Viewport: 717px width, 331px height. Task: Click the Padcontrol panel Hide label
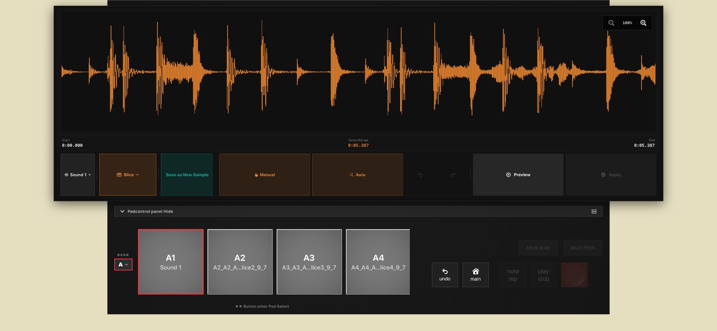(150, 211)
